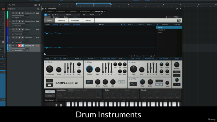Open the Loop Off dropdown
The image size is (217, 122).
pyautogui.click(x=56, y=59)
